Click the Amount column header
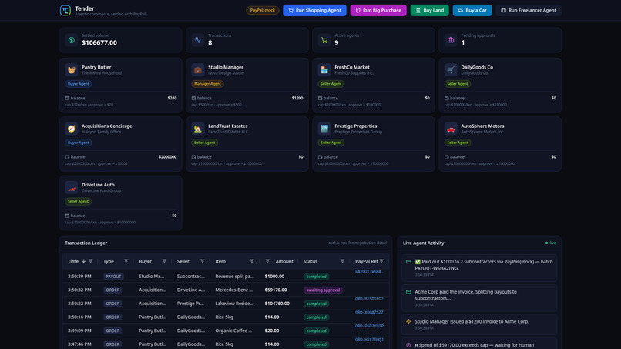The image size is (621, 349). click(284, 261)
